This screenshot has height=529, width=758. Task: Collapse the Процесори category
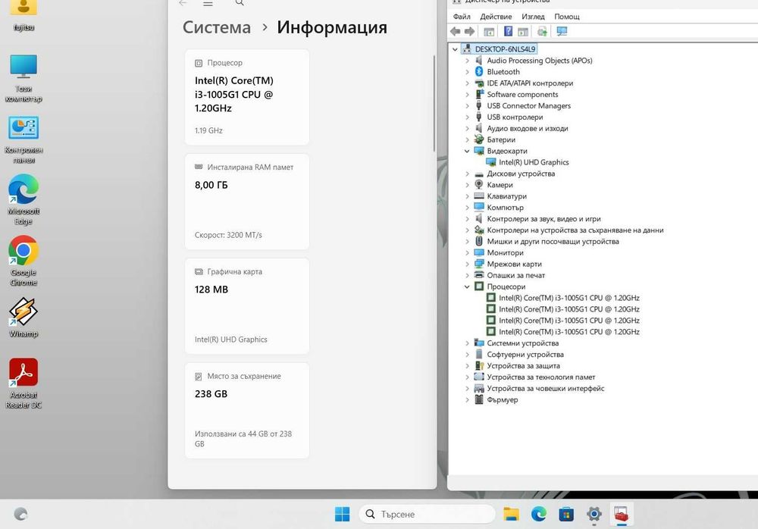(x=467, y=286)
